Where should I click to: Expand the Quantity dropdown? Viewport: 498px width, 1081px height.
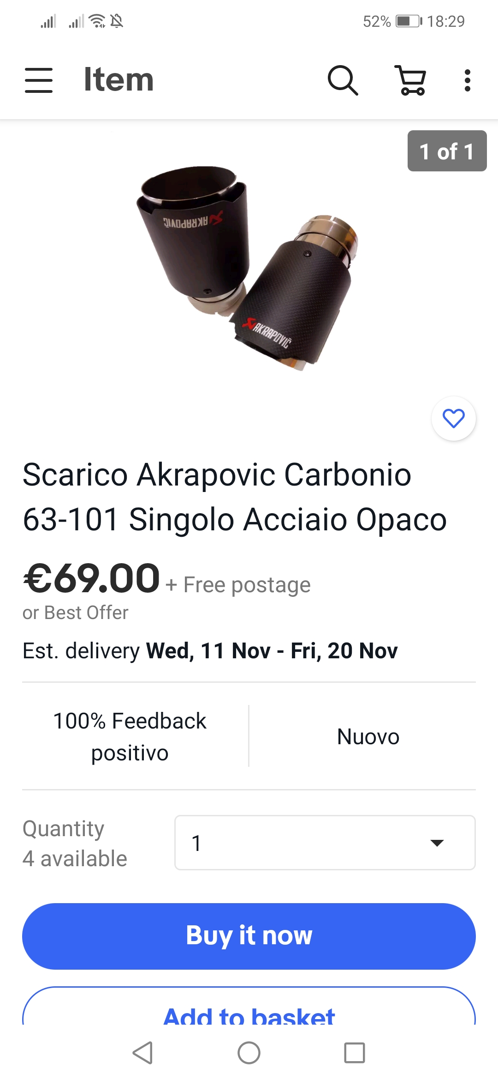[325, 843]
